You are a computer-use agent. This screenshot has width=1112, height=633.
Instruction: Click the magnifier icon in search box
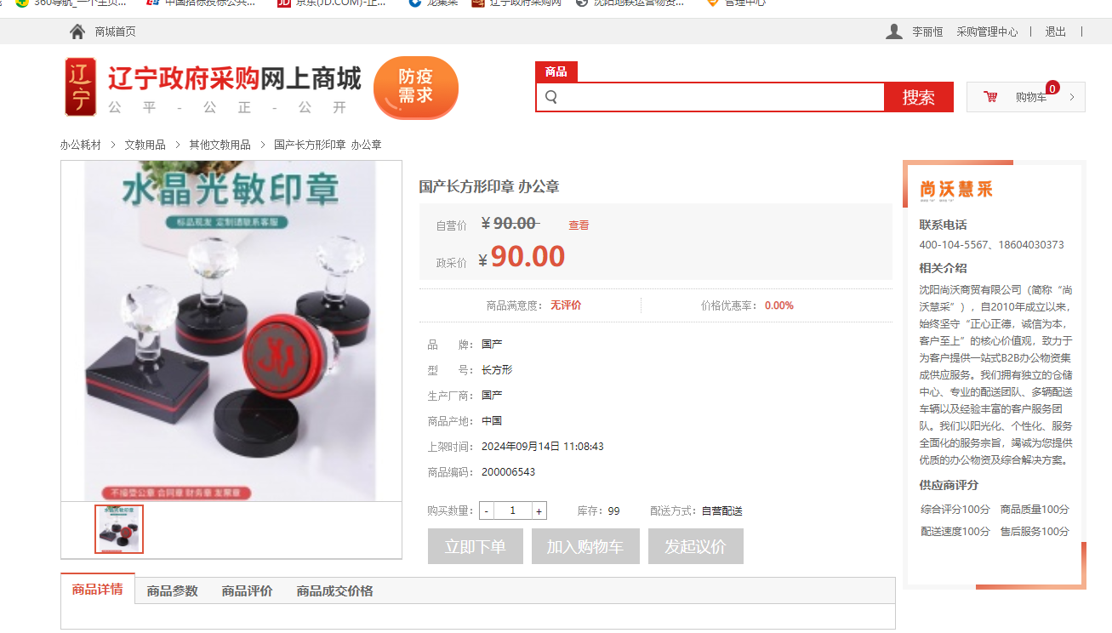tap(550, 97)
